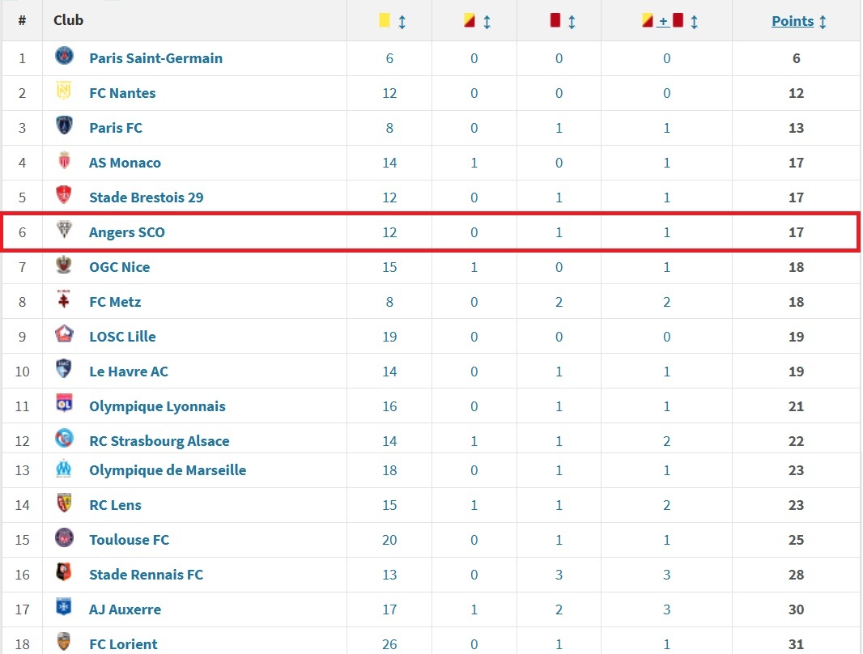The height and width of the screenshot is (654, 863).
Task: Click the Paris Saint-Germain club crest
Action: click(x=64, y=57)
